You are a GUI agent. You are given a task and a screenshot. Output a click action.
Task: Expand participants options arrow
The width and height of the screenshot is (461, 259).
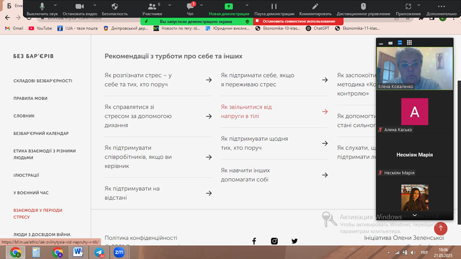tap(169, 5)
